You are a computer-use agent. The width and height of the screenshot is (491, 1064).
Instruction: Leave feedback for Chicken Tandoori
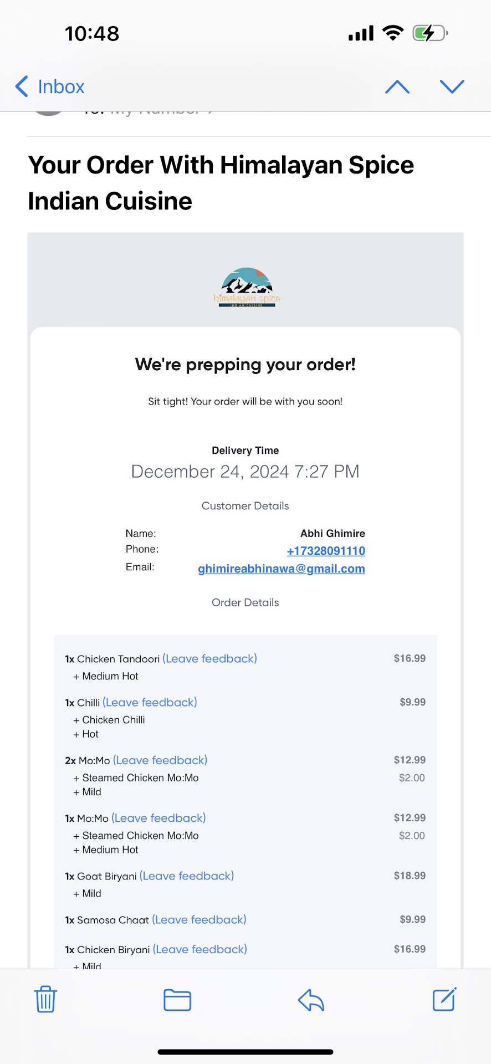click(x=209, y=658)
